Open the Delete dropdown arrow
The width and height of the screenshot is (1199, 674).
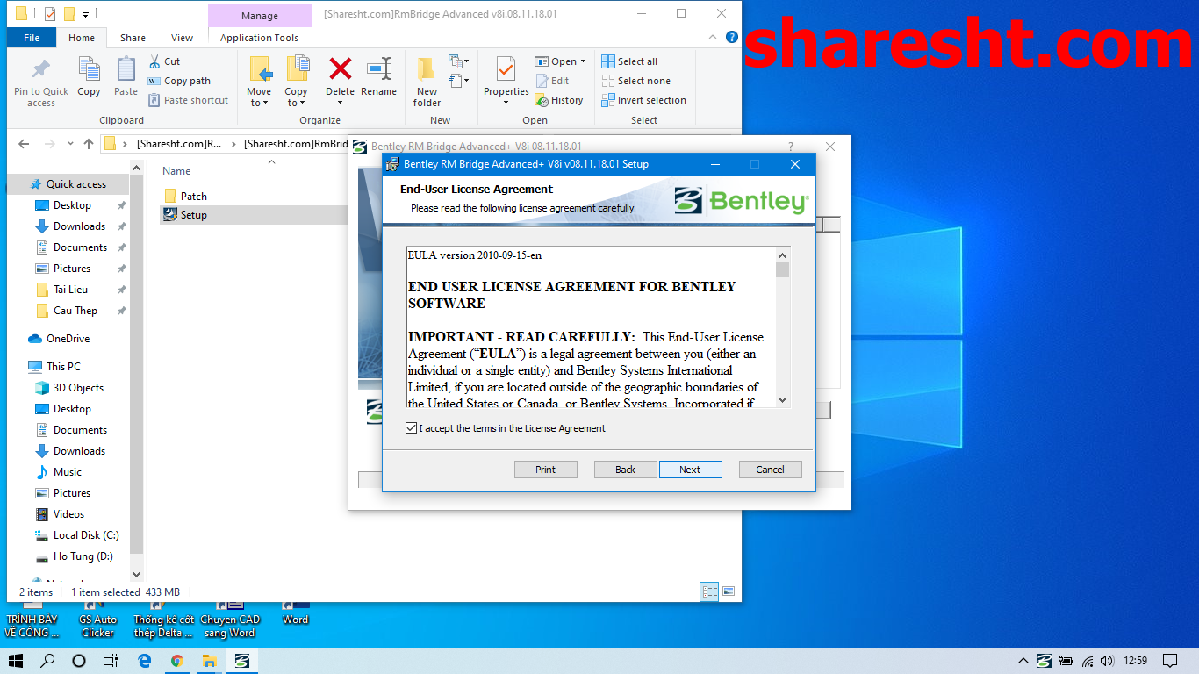tap(340, 103)
